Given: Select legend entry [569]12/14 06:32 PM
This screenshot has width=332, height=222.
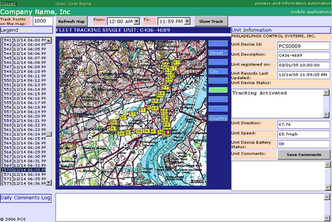Looking at the screenshot, I should [24, 165].
